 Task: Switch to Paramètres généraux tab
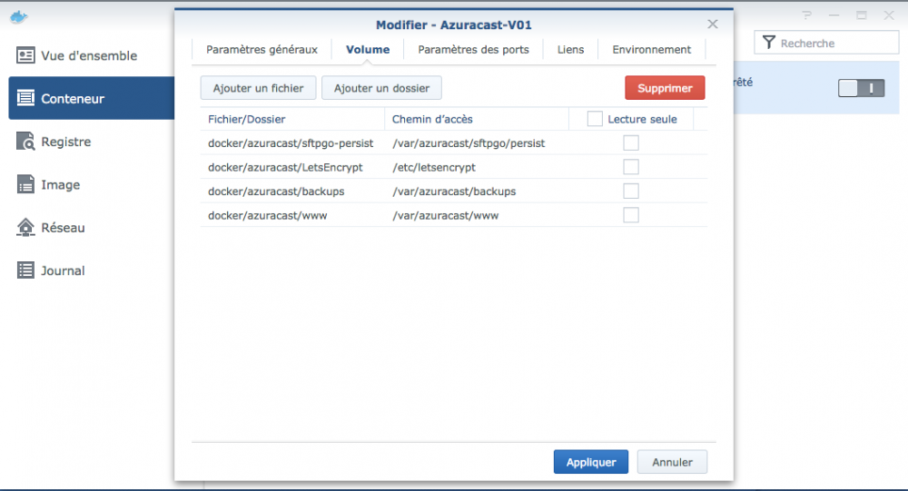pos(262,50)
